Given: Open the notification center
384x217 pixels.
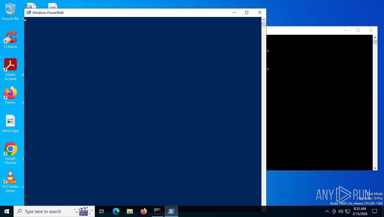Looking at the screenshot, I should pos(375,211).
